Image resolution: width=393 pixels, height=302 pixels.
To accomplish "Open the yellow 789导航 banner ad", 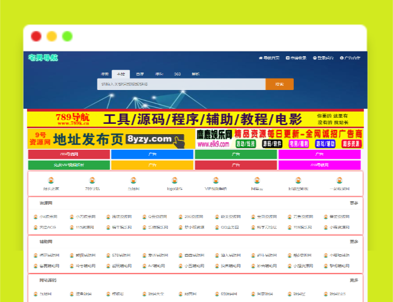I will [x=195, y=119].
